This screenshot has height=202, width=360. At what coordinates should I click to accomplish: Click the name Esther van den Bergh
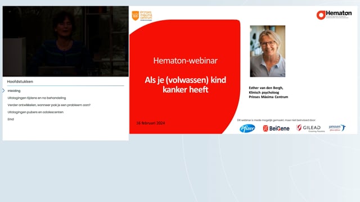point(266,88)
